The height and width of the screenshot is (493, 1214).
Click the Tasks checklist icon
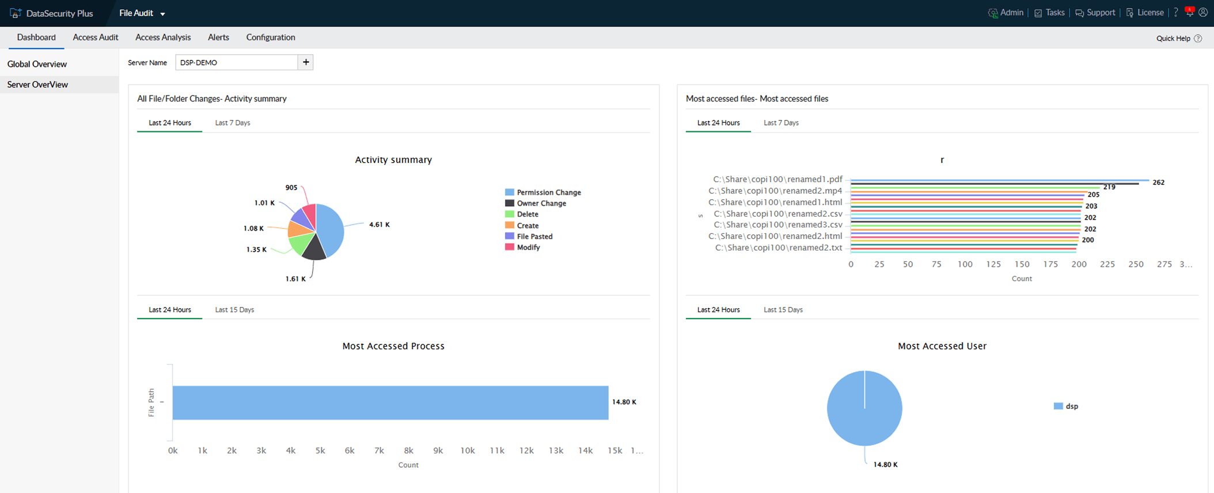pos(1038,13)
